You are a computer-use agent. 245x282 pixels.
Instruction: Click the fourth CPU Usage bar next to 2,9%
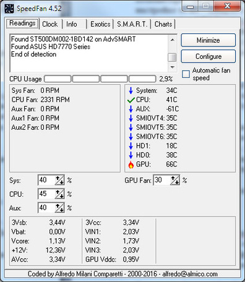(x=142, y=79)
